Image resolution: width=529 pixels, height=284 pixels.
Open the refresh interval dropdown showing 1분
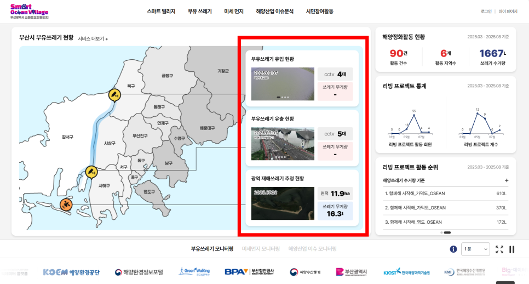coord(475,249)
